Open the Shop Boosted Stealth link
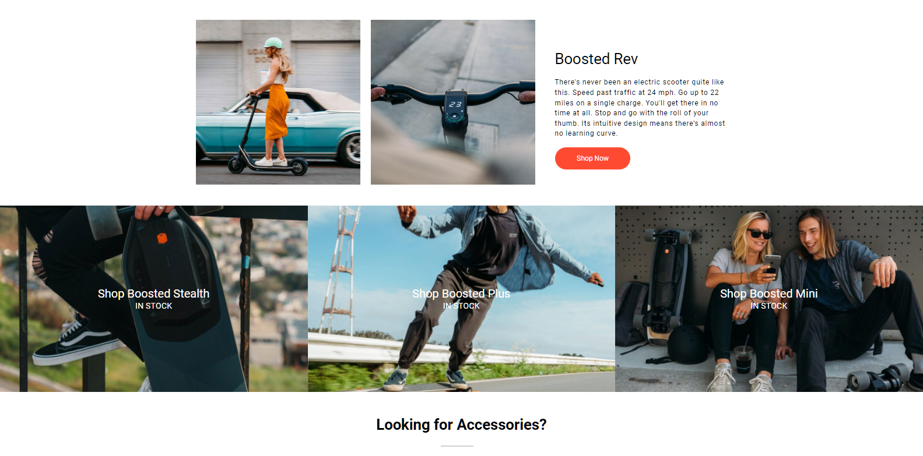This screenshot has width=923, height=456. pyautogui.click(x=153, y=294)
